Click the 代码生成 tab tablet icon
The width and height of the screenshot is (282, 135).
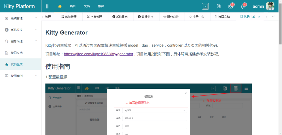click(242, 17)
